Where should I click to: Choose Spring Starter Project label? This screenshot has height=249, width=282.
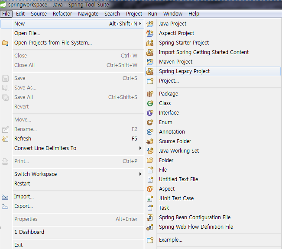[184, 43]
